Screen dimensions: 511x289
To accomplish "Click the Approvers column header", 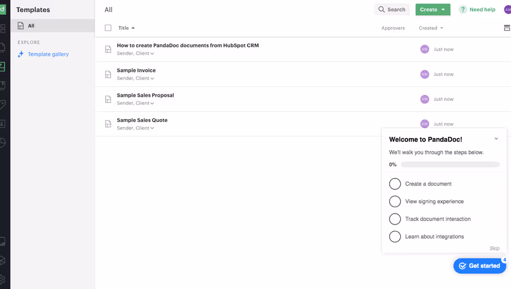I will pyautogui.click(x=393, y=28).
